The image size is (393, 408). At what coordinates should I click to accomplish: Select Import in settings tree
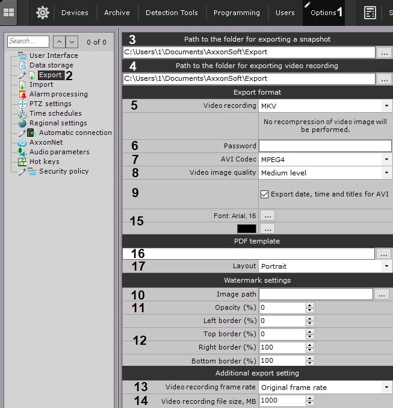41,84
